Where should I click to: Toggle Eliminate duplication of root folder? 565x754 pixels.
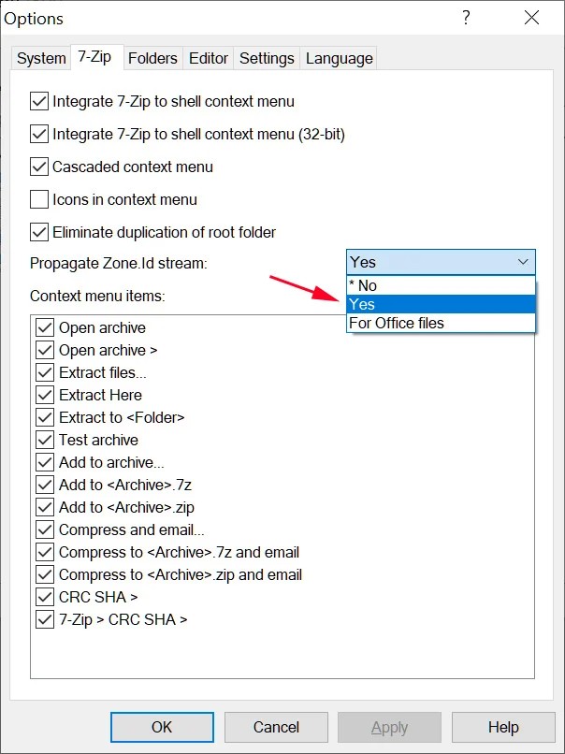(39, 232)
